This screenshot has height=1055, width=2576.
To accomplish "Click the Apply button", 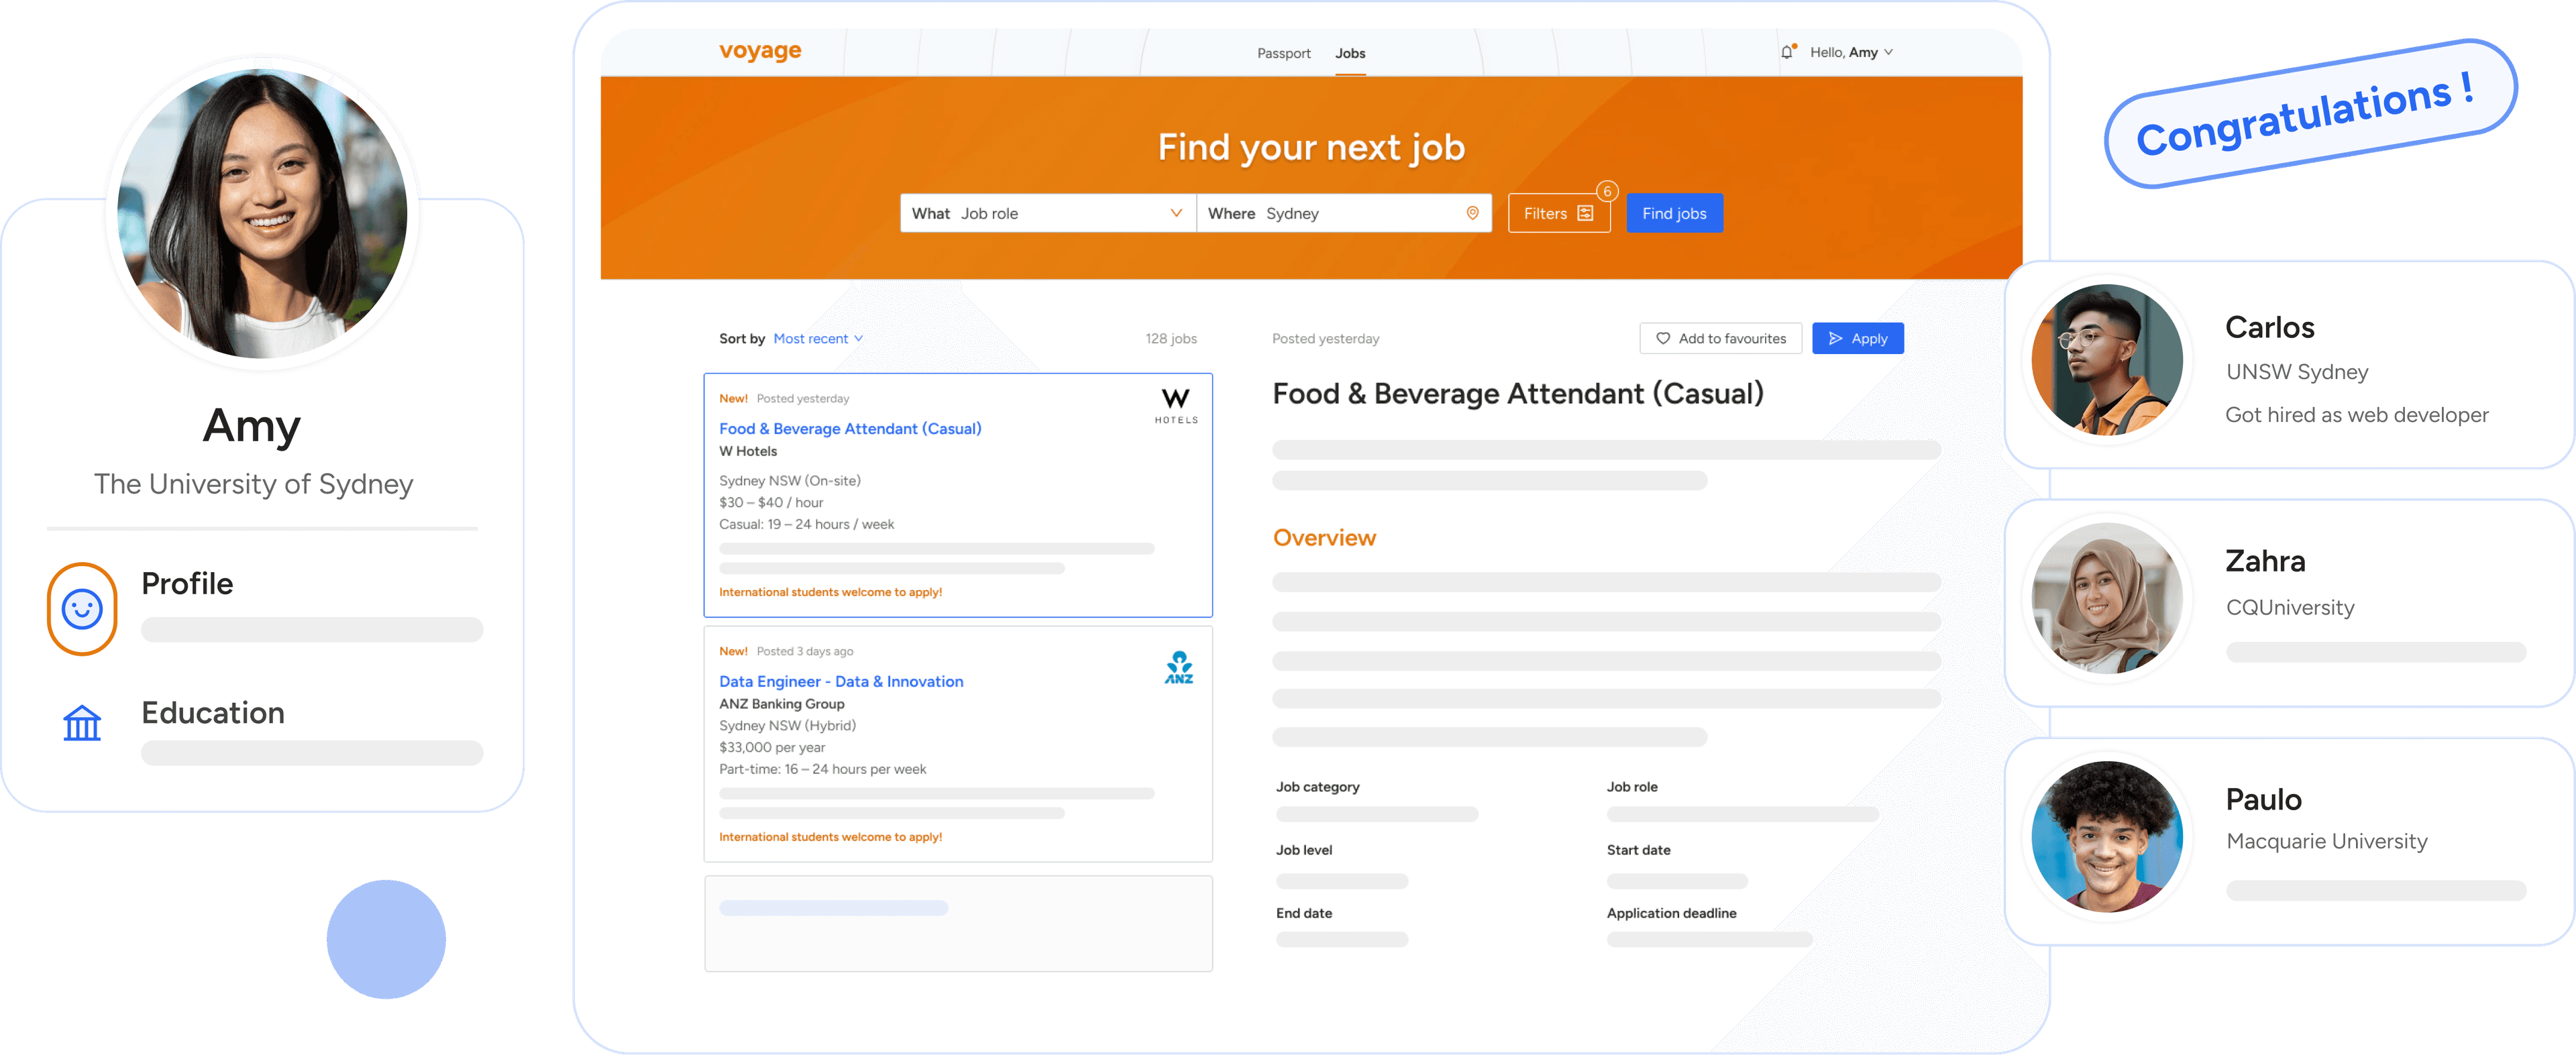I will pyautogui.click(x=1857, y=338).
